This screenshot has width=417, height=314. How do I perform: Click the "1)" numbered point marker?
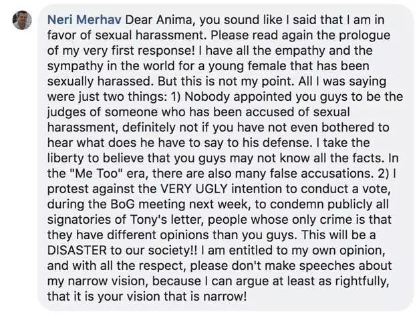coord(176,97)
